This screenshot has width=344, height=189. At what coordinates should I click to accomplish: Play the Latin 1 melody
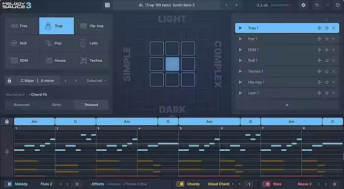pos(240,93)
